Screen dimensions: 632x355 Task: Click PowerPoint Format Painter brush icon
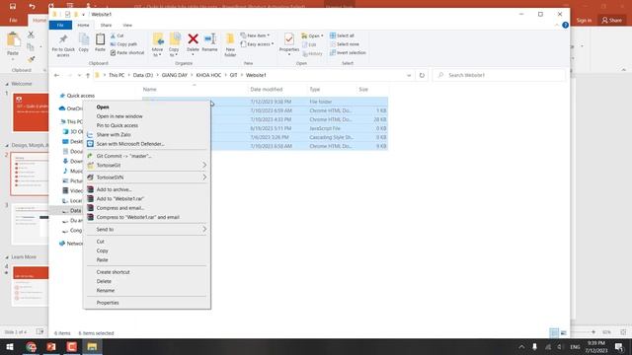pyautogui.click(x=31, y=59)
